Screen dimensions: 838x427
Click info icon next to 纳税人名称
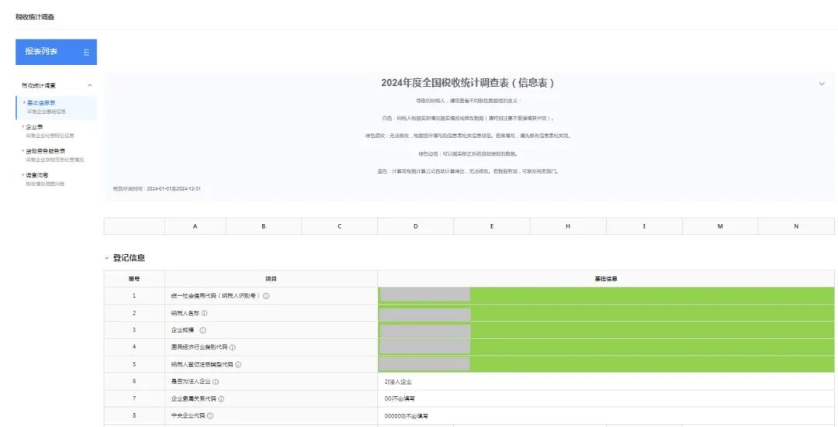coord(204,313)
